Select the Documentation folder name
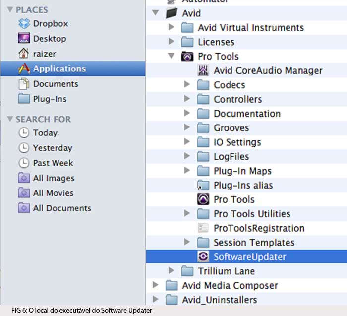This screenshot has width=347, height=316. [247, 114]
